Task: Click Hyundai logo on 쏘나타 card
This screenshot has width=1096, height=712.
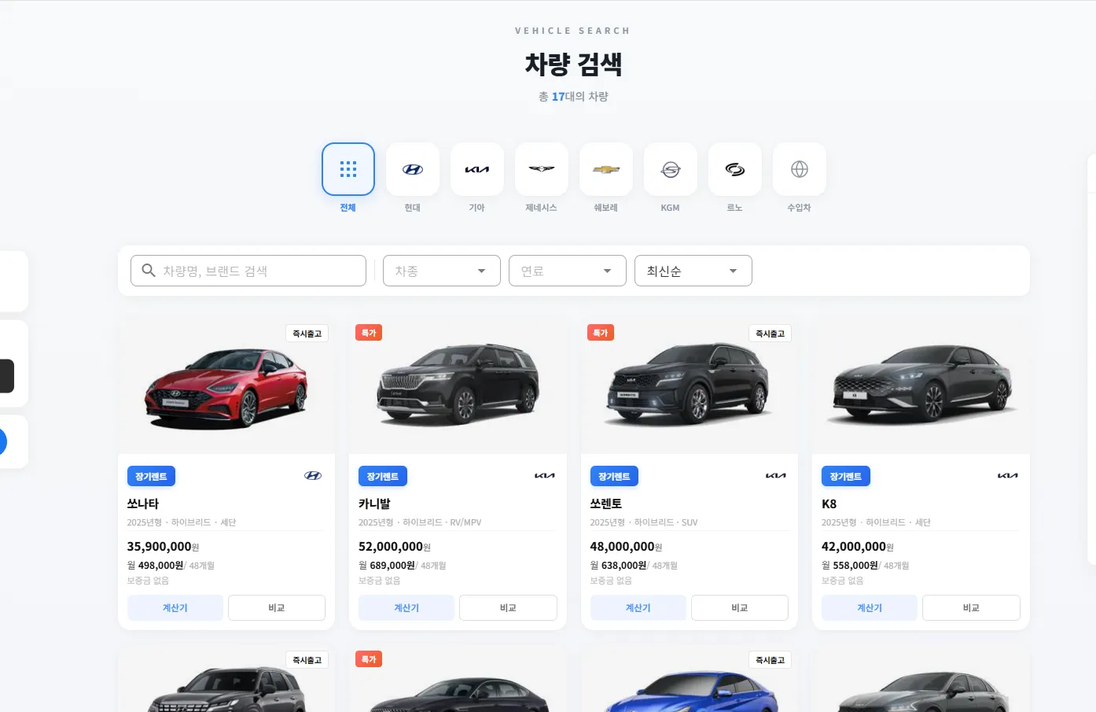Action: [x=313, y=476]
